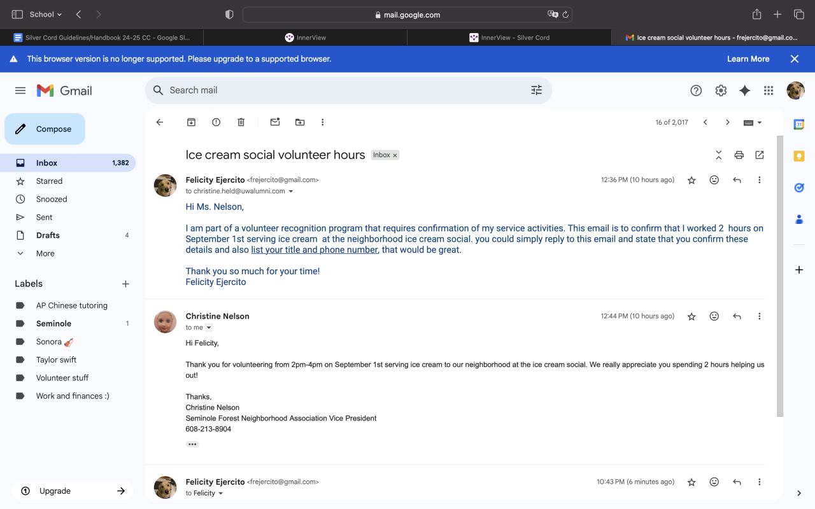Add emoji reaction to the 12:36 PM message
This screenshot has width=815, height=509.
[714, 180]
